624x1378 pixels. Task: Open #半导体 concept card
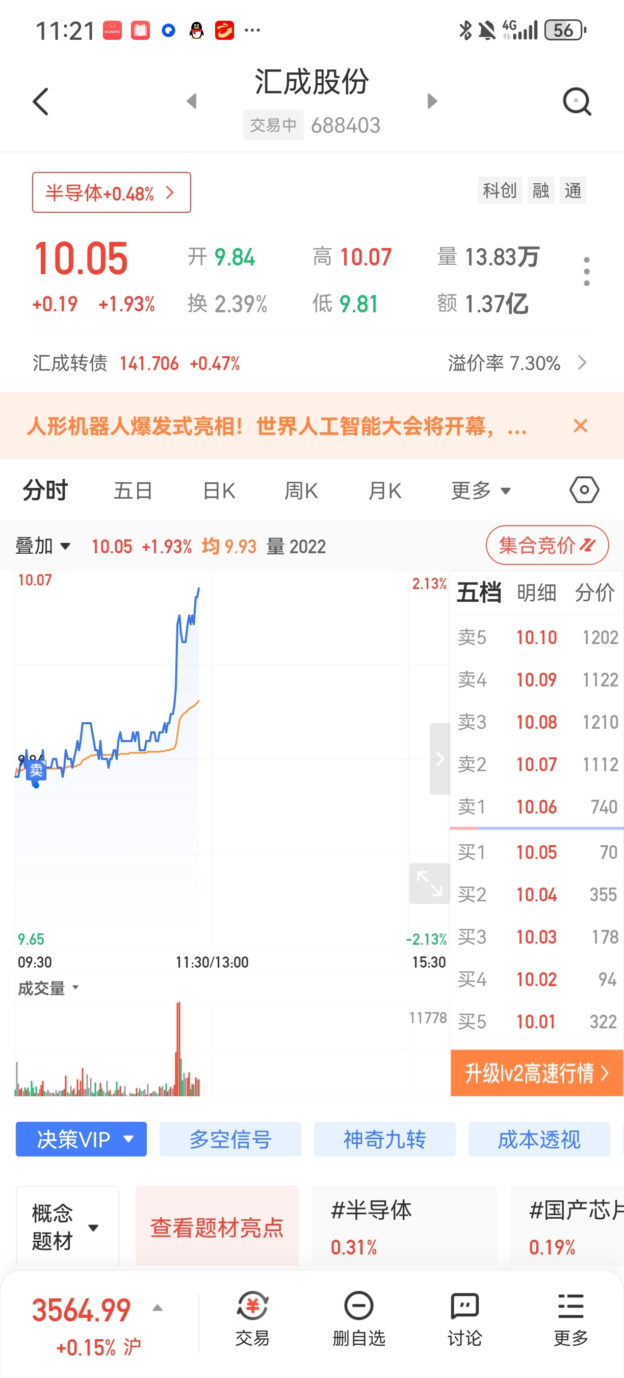404,1226
